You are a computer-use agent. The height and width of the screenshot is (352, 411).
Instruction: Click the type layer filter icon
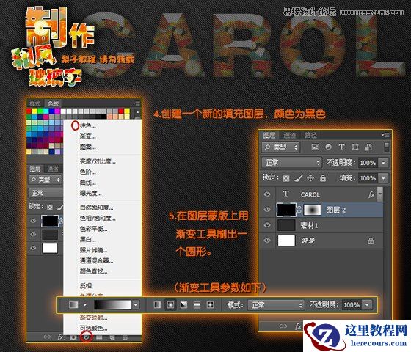click(x=341, y=147)
